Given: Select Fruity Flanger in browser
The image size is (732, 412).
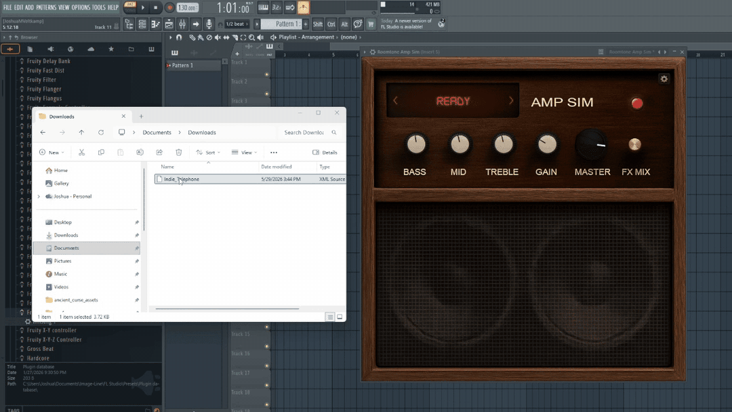Looking at the screenshot, I should [x=44, y=89].
